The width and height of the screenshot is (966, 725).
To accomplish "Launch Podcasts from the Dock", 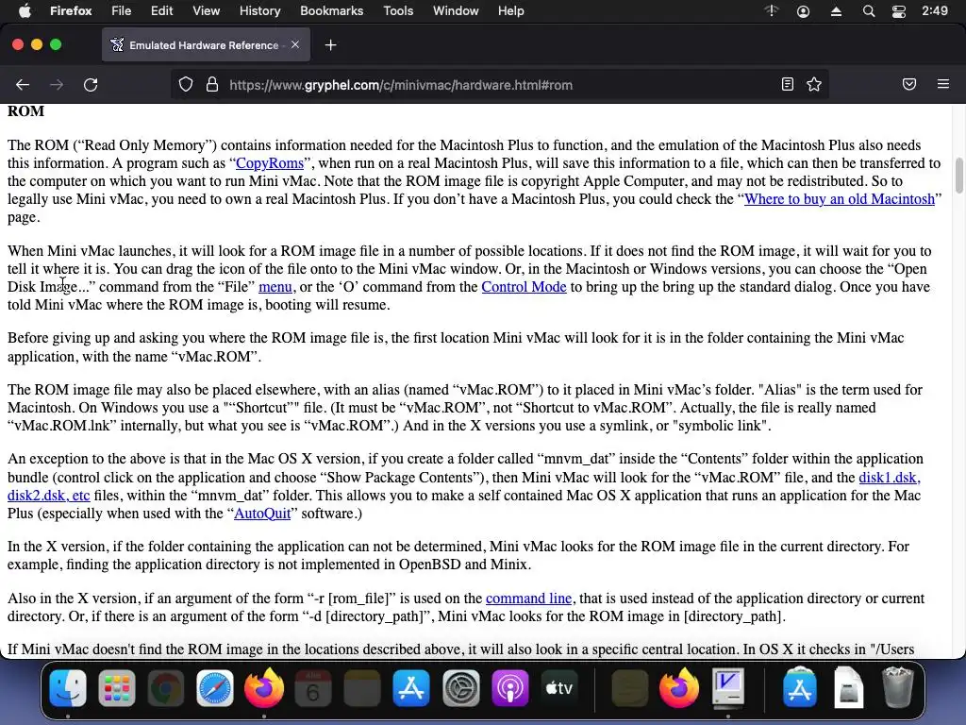I will pos(510,688).
